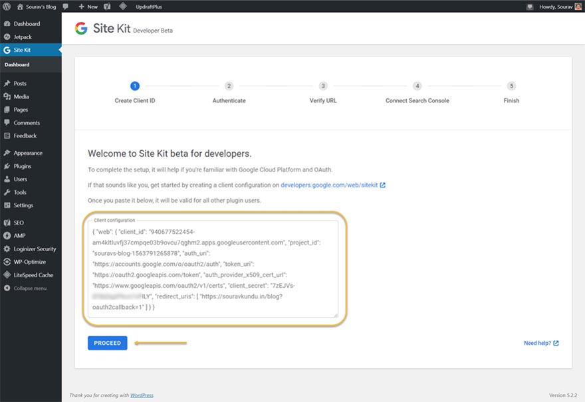This screenshot has width=585, height=402.
Task: Click the user avatar in admin bar
Action: click(x=578, y=7)
